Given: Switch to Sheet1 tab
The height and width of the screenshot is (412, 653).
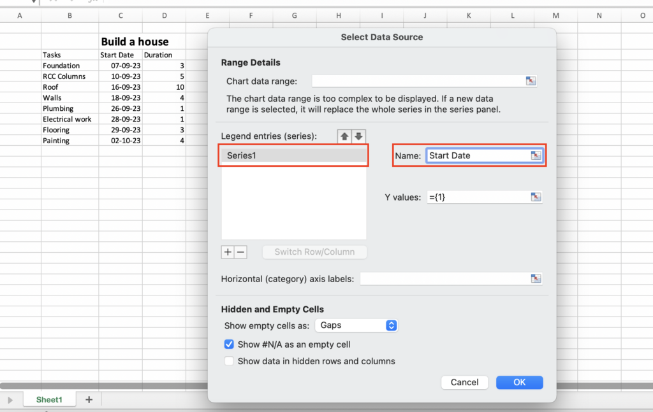Looking at the screenshot, I should [49, 399].
